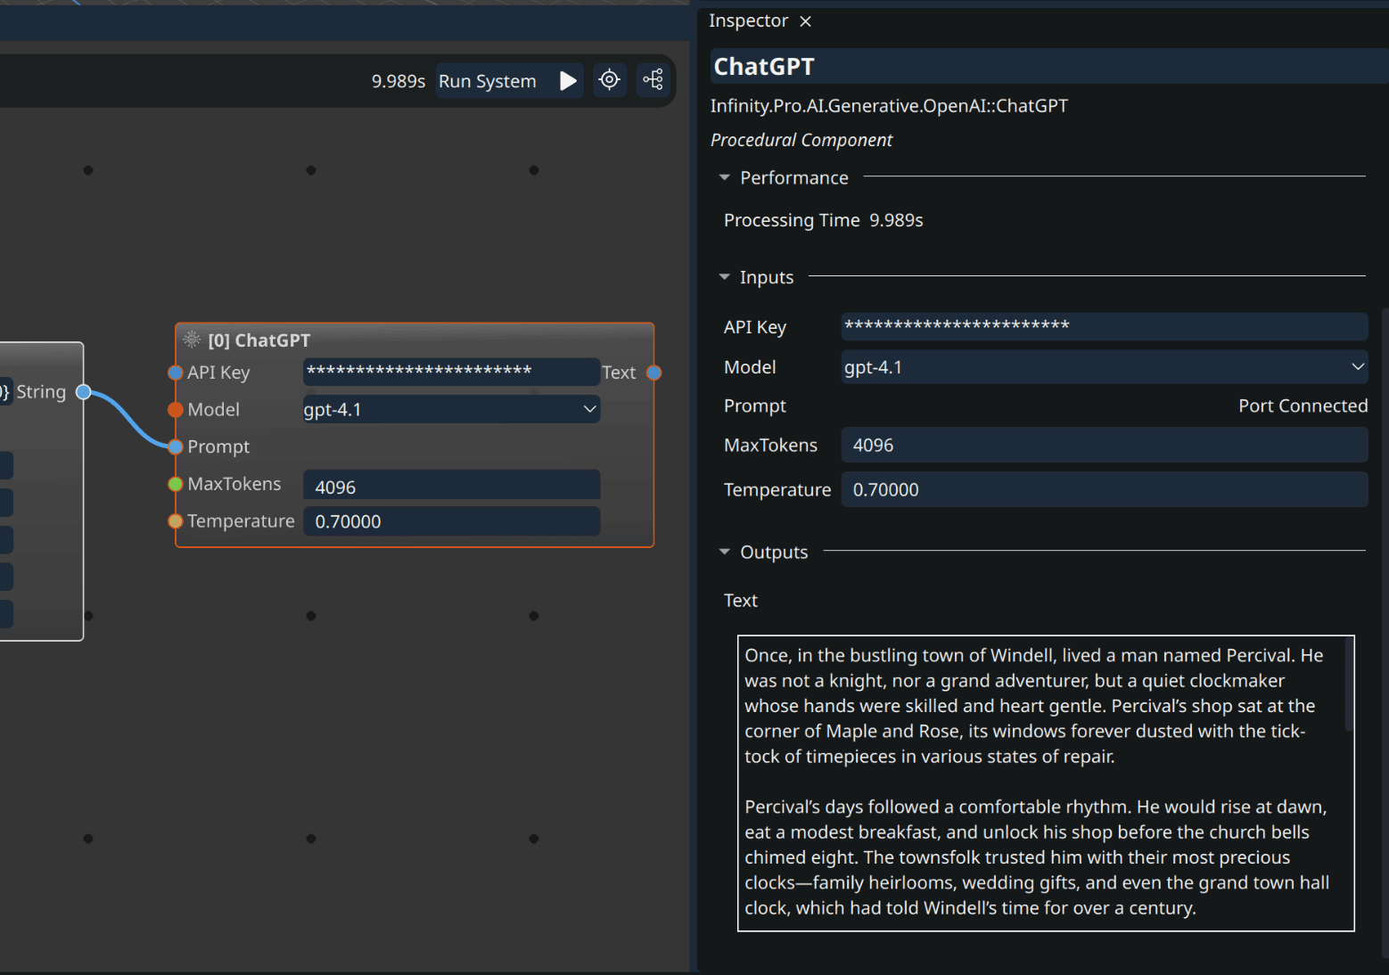Select the String output port on the left node

coord(85,391)
